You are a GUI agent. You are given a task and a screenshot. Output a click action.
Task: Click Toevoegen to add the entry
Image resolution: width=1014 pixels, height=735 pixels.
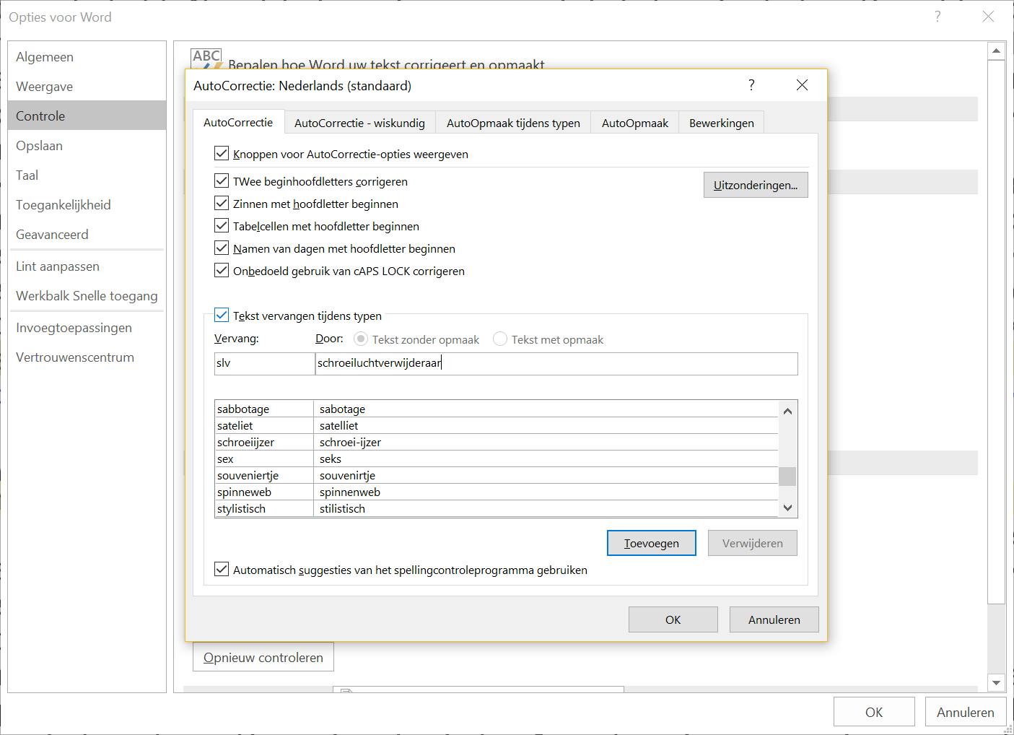click(652, 543)
